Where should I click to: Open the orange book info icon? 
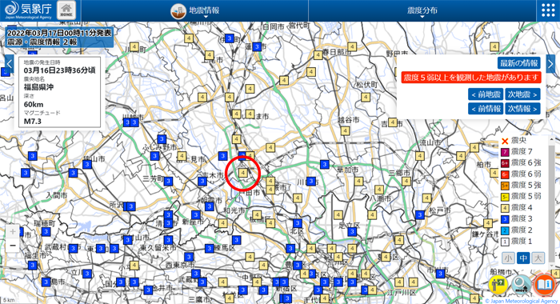pos(545,285)
